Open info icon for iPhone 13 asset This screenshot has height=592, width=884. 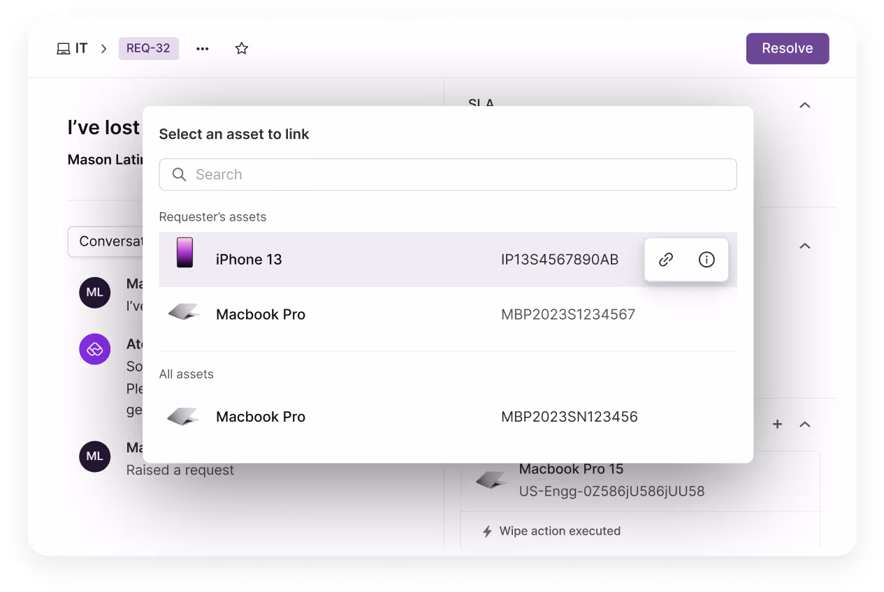point(707,260)
